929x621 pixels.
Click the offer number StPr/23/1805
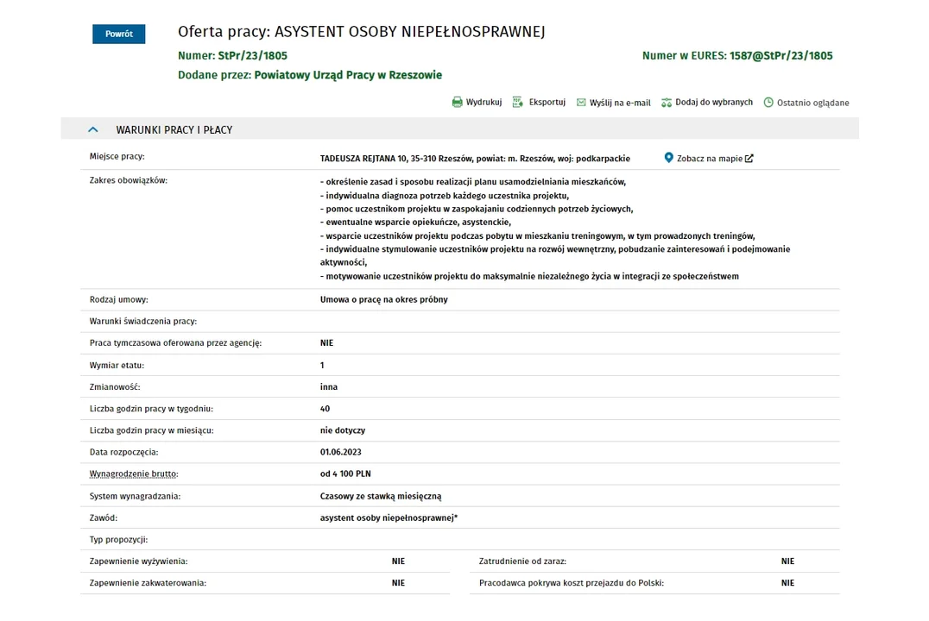tap(252, 56)
